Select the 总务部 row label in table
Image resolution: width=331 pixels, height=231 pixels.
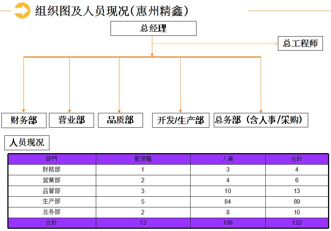pos(52,212)
